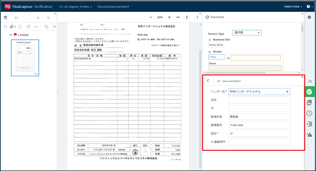
Task: Click the document pages icon beside counter 0
Action: 12,27
